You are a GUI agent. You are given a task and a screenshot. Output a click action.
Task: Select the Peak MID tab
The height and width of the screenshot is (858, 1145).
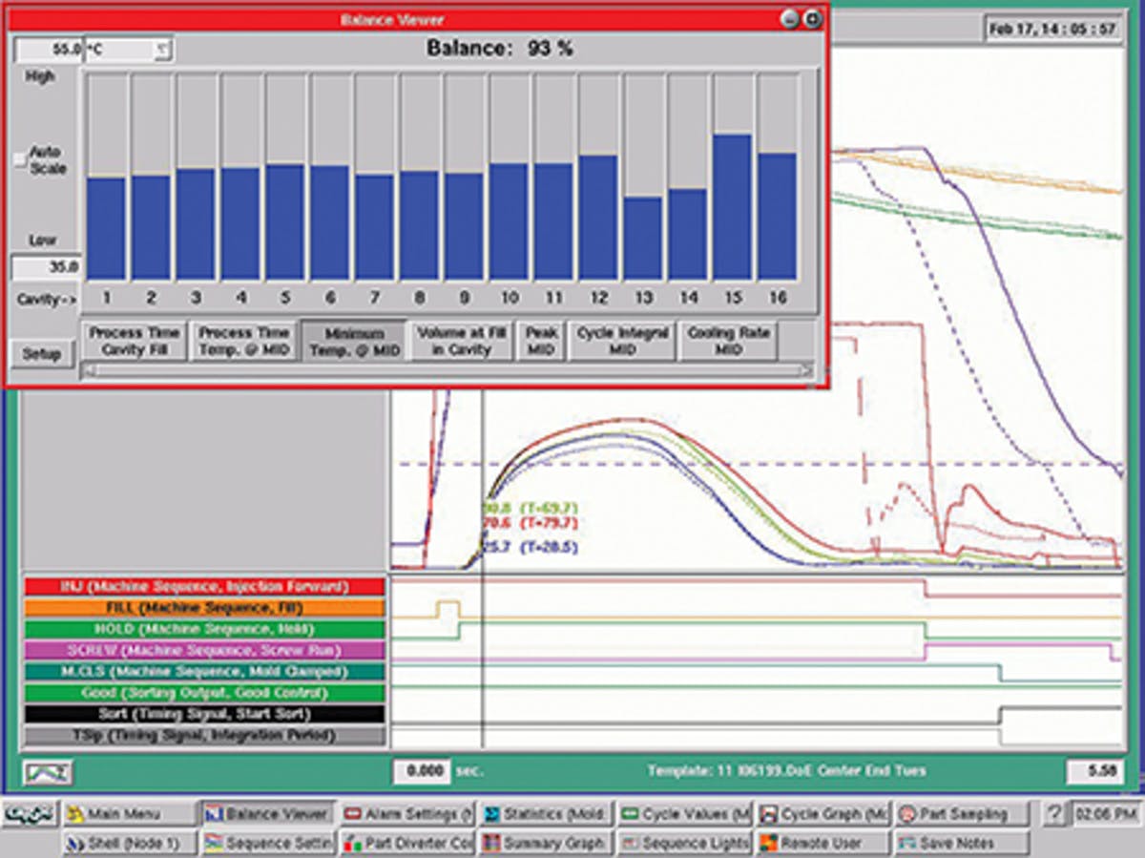pos(542,341)
